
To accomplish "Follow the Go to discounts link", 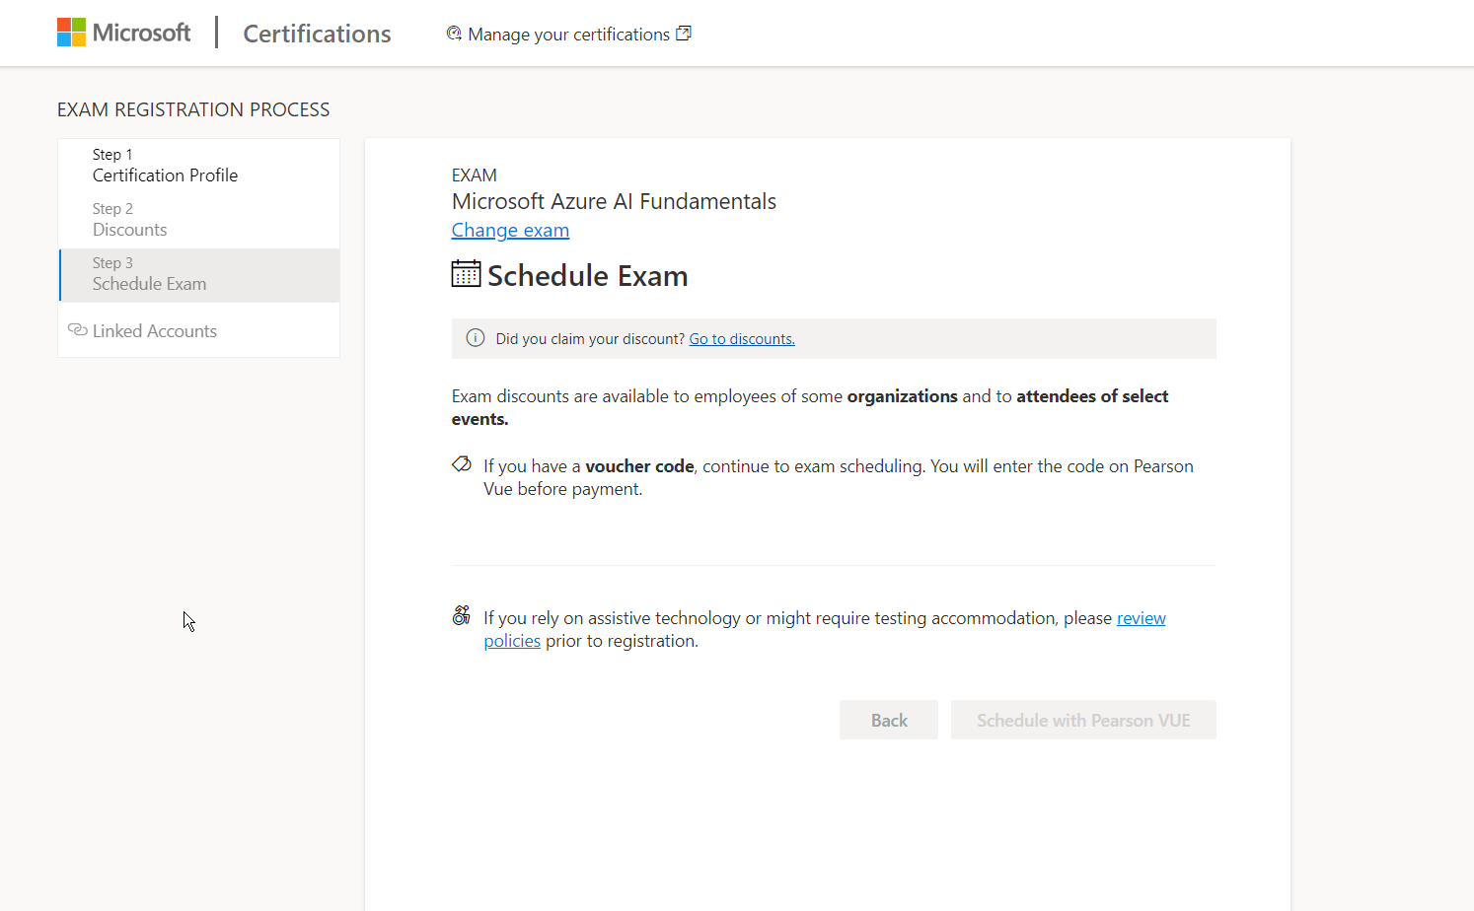I will coord(742,339).
